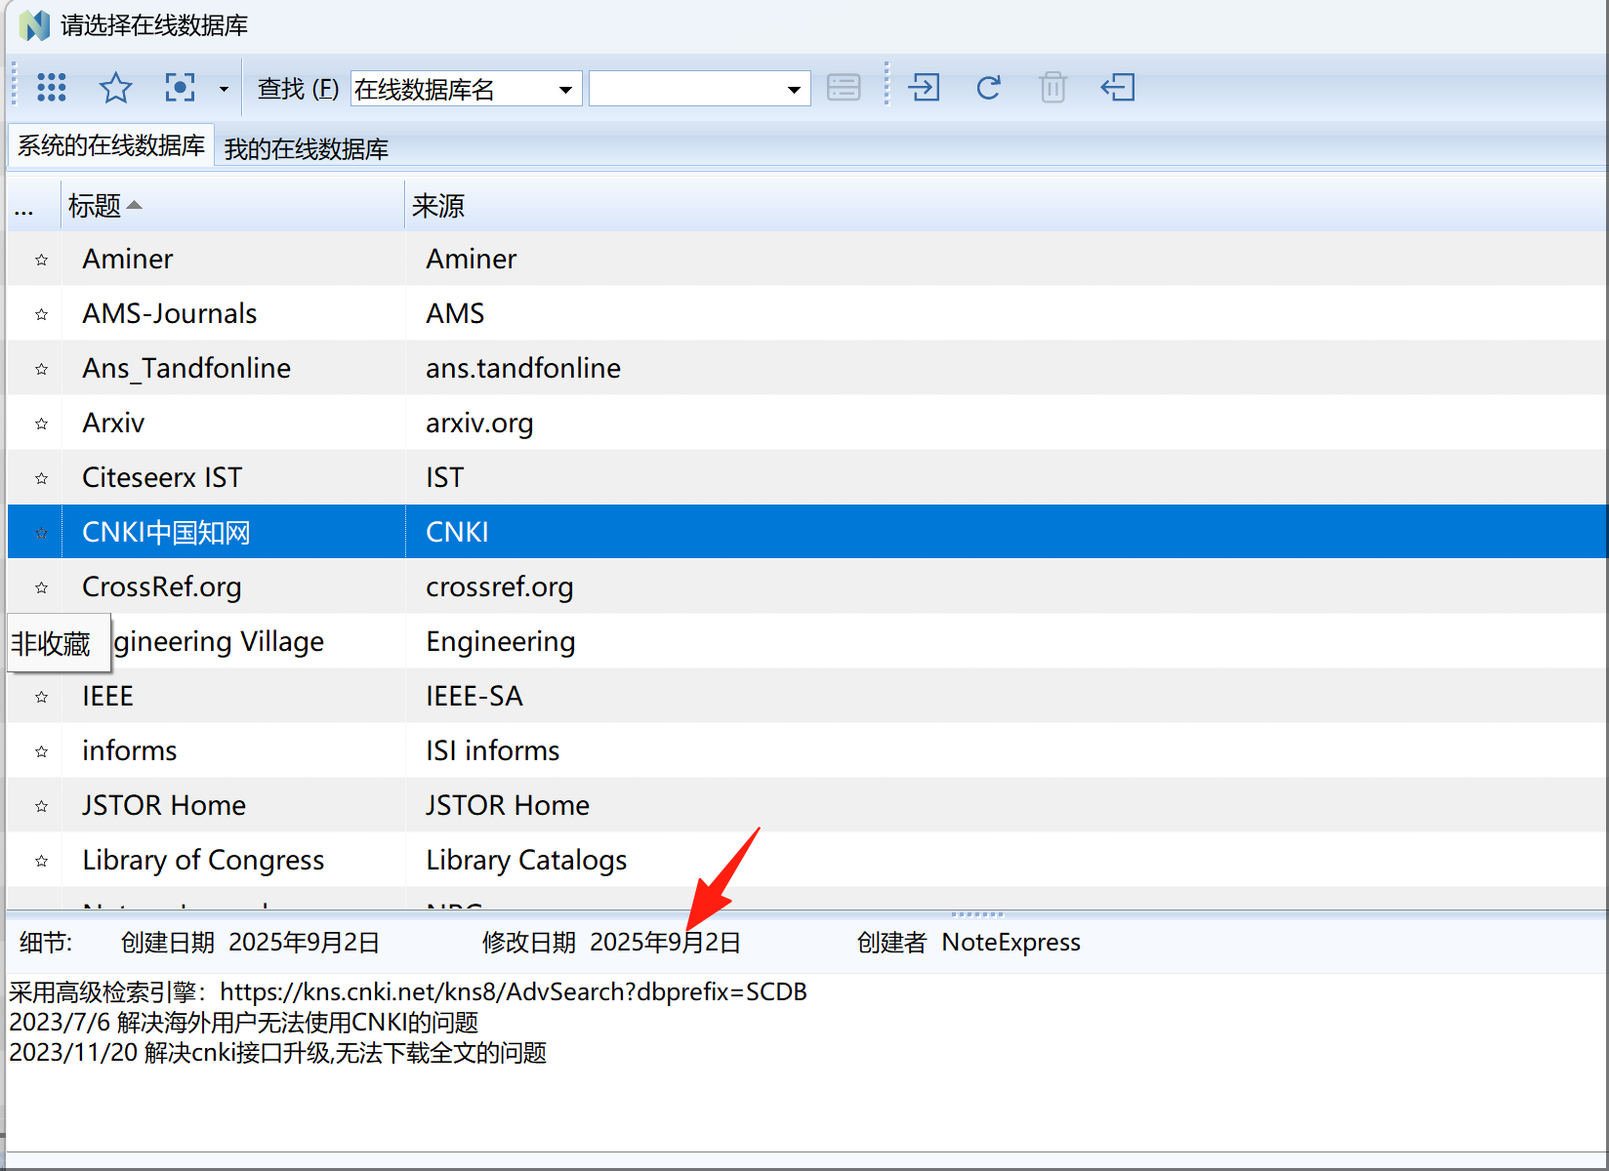Click the arxiv.org source cell
1609x1171 pixels.
click(479, 423)
